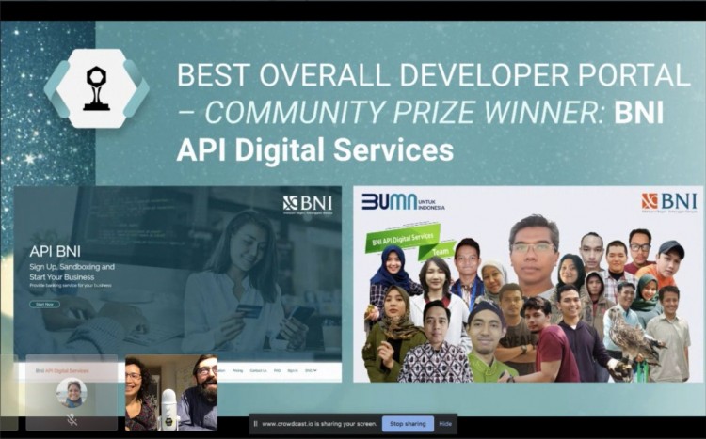This screenshot has height=439, width=706.
Task: Click the muted microphone icon
Action: point(72,419)
